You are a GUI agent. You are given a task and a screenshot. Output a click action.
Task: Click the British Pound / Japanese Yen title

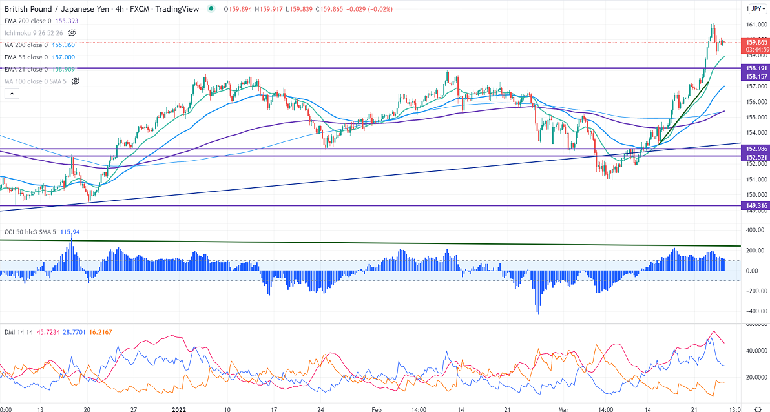pos(57,9)
